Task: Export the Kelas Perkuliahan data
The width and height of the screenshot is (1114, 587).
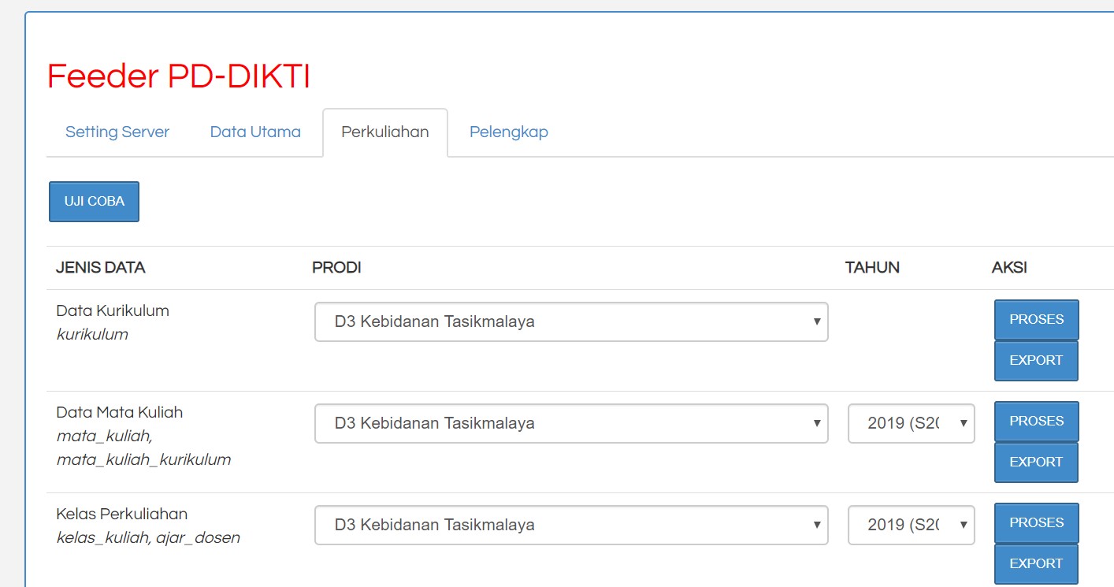Action: [1035, 564]
